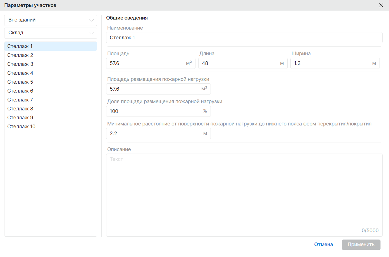Select Стеллаж 1 in the list
Image resolution: width=389 pixels, height=257 pixels.
click(51, 46)
